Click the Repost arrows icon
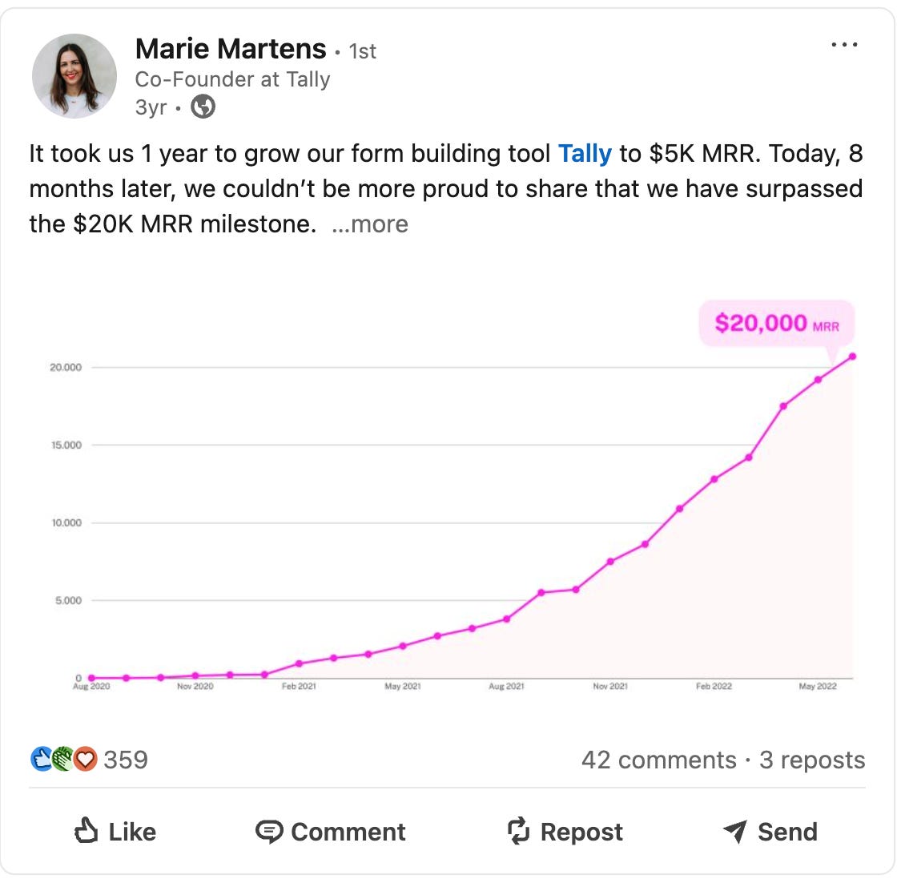The width and height of the screenshot is (905, 883). coord(517,831)
